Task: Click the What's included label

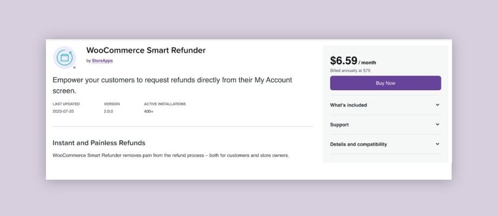Action: (349, 105)
